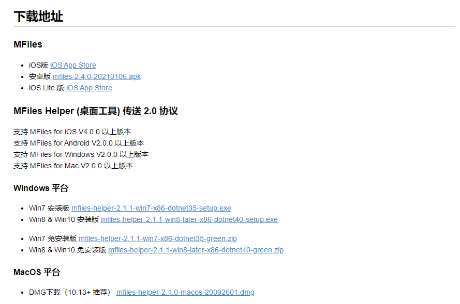This screenshot has height=304, width=460.
Task: Download mfiles-helper-2.1.1-win7-x86-dotnet35-setup.exe
Action: (151, 208)
